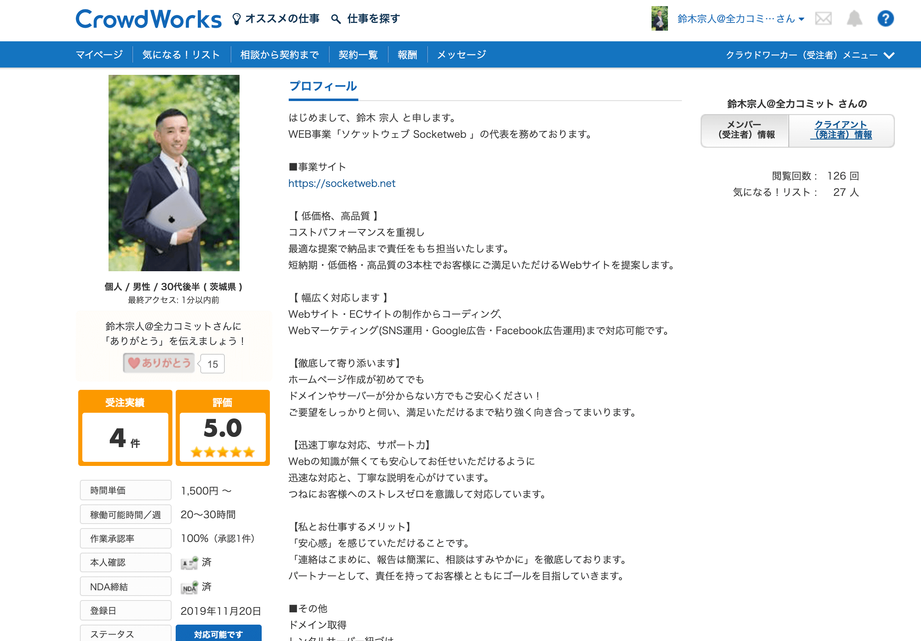
Task: Click the ステータス label
Action: click(126, 633)
